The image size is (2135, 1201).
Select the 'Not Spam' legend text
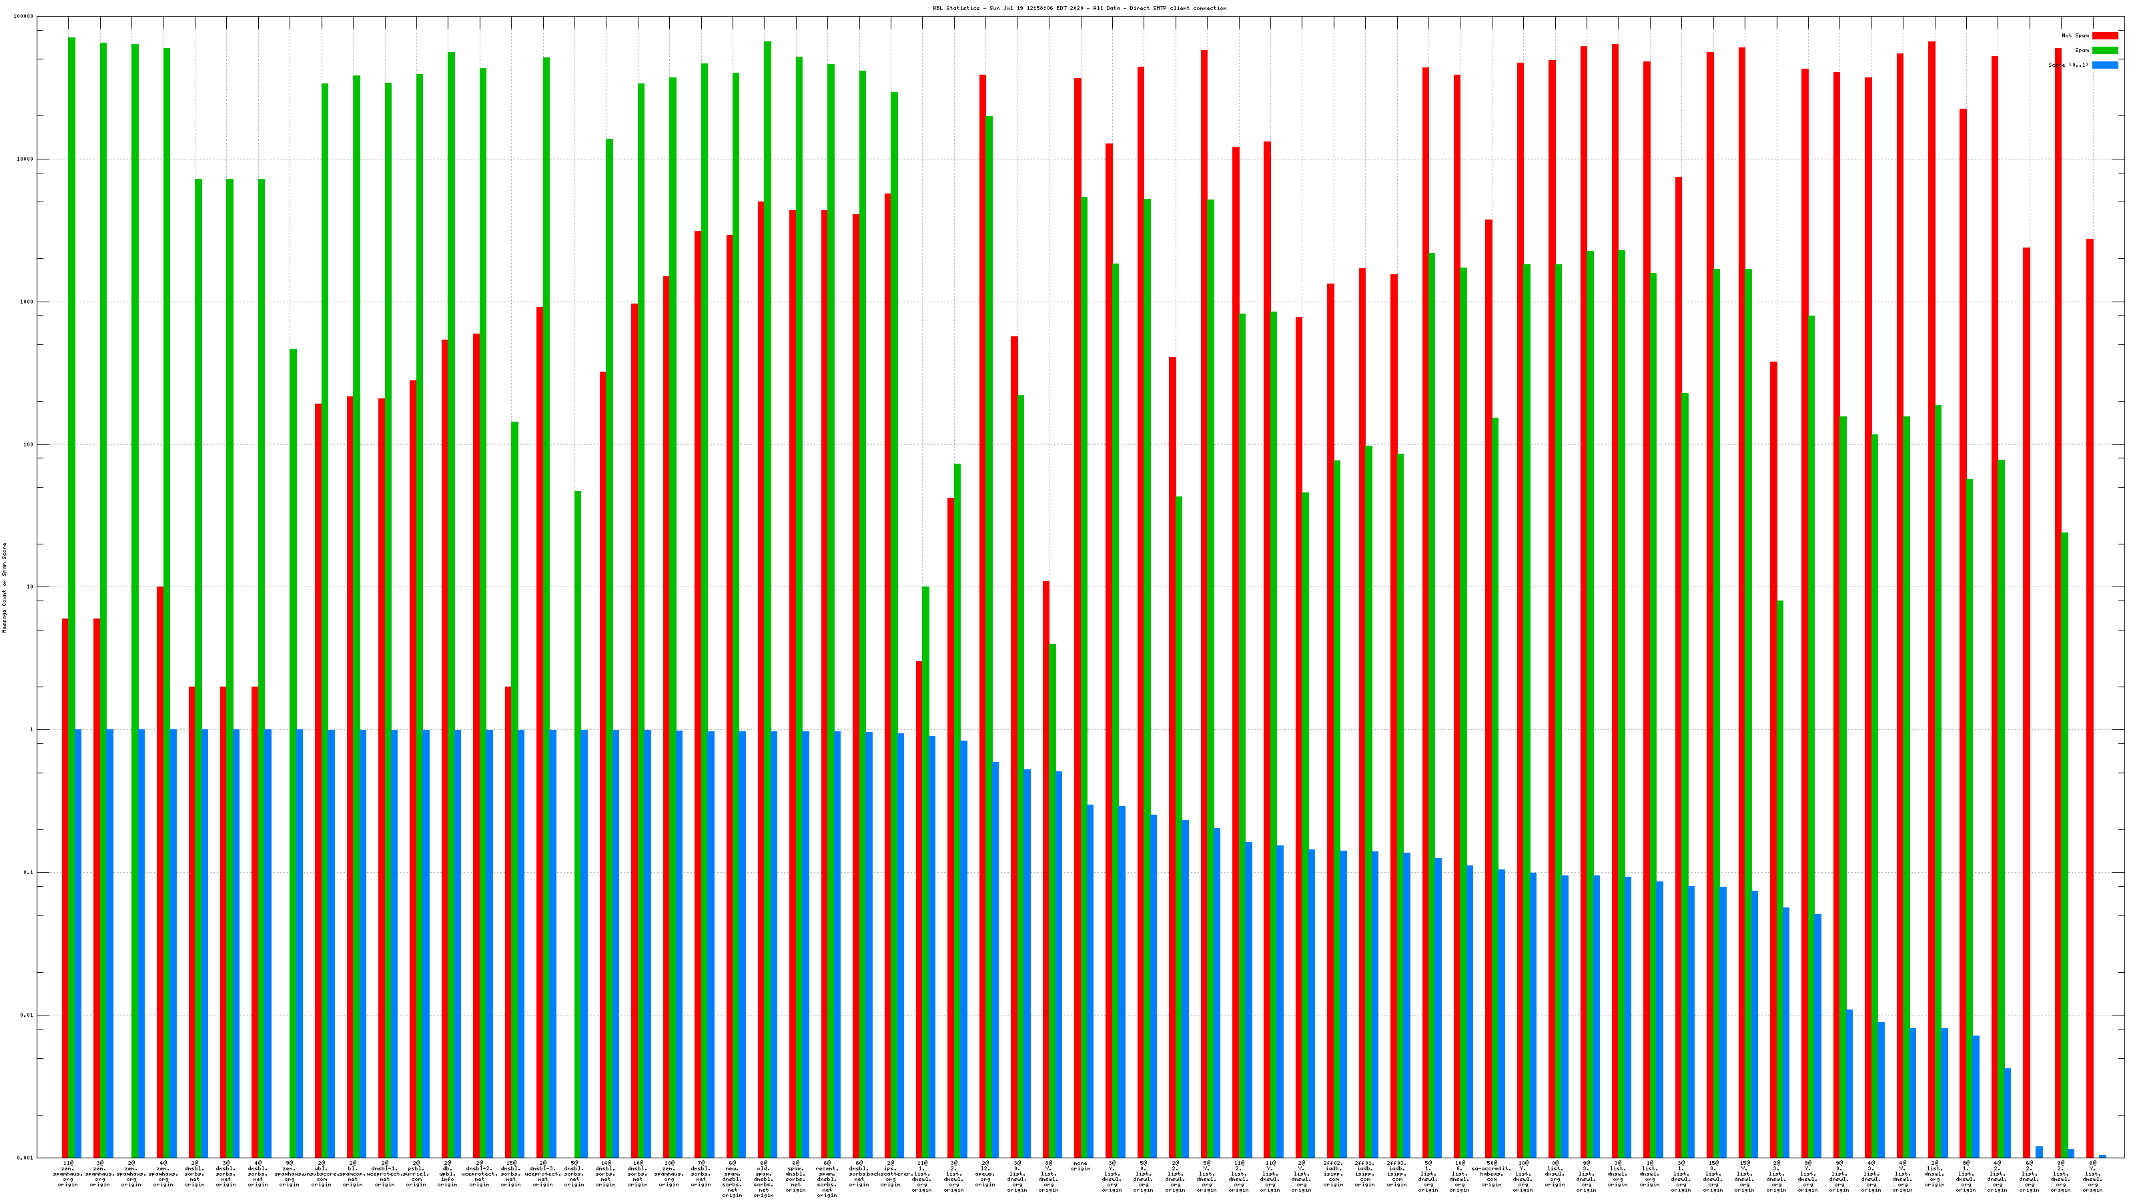pyautogui.click(x=2076, y=35)
